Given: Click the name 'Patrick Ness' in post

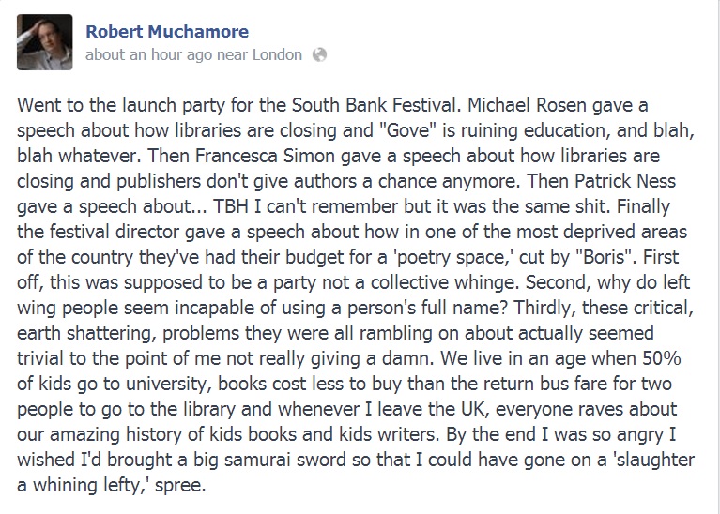Looking at the screenshot, I should (625, 181).
